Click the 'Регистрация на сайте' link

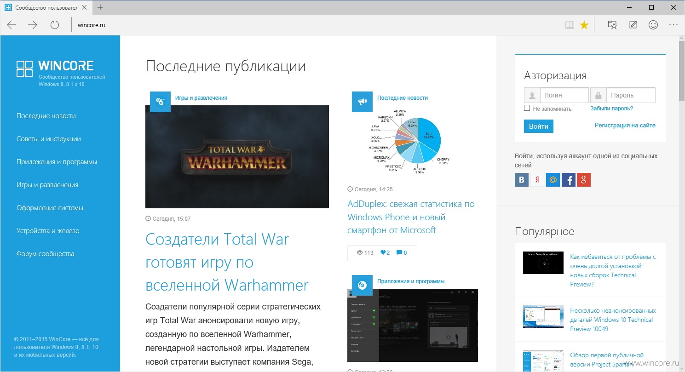point(625,125)
